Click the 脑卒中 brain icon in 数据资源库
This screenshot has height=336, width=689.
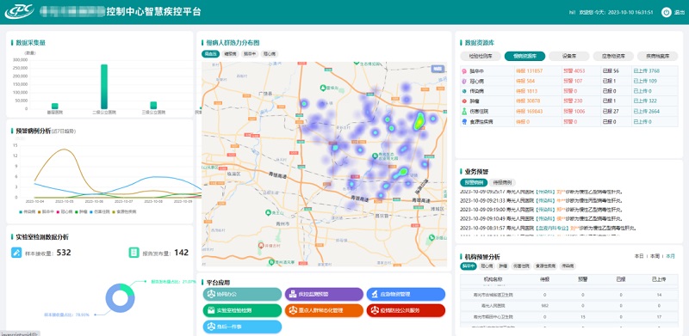tap(464, 71)
